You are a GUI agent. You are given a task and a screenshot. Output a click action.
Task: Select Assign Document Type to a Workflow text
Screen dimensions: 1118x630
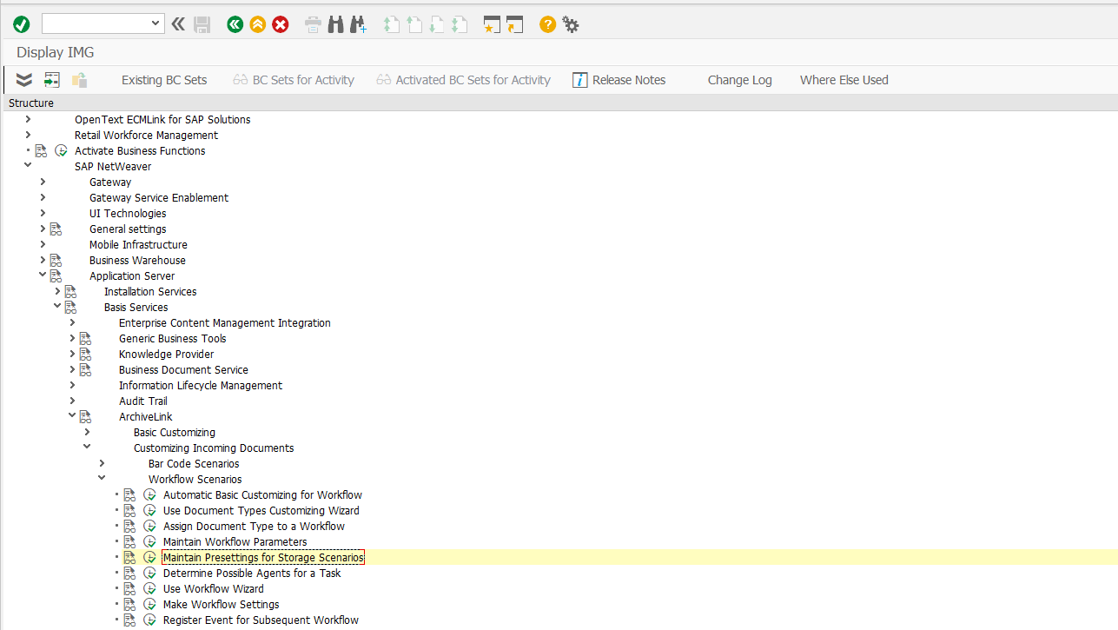click(254, 527)
